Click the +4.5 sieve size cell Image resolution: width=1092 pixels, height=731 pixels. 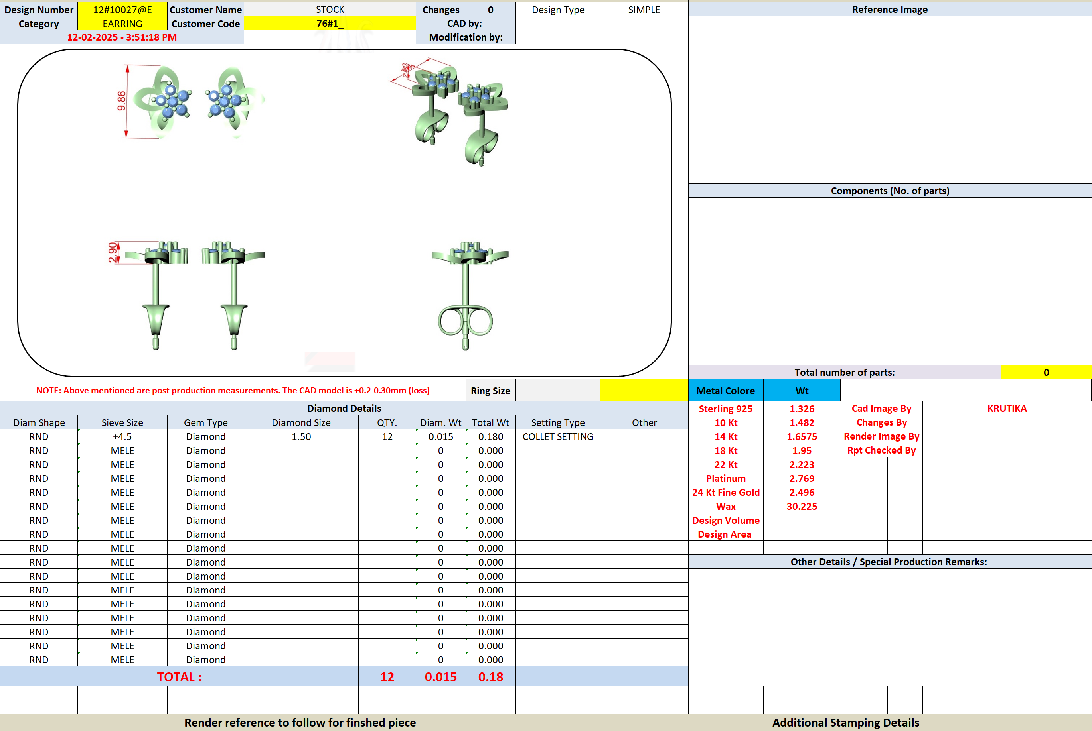122,436
